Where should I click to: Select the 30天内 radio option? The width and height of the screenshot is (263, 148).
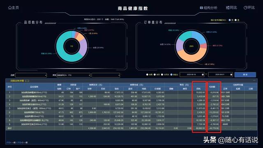pos(162,74)
